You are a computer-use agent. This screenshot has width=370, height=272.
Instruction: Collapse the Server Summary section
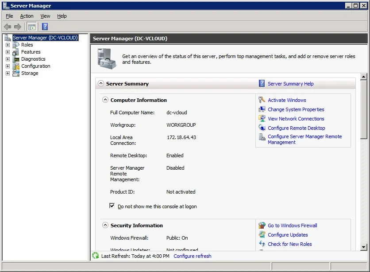pos(101,83)
